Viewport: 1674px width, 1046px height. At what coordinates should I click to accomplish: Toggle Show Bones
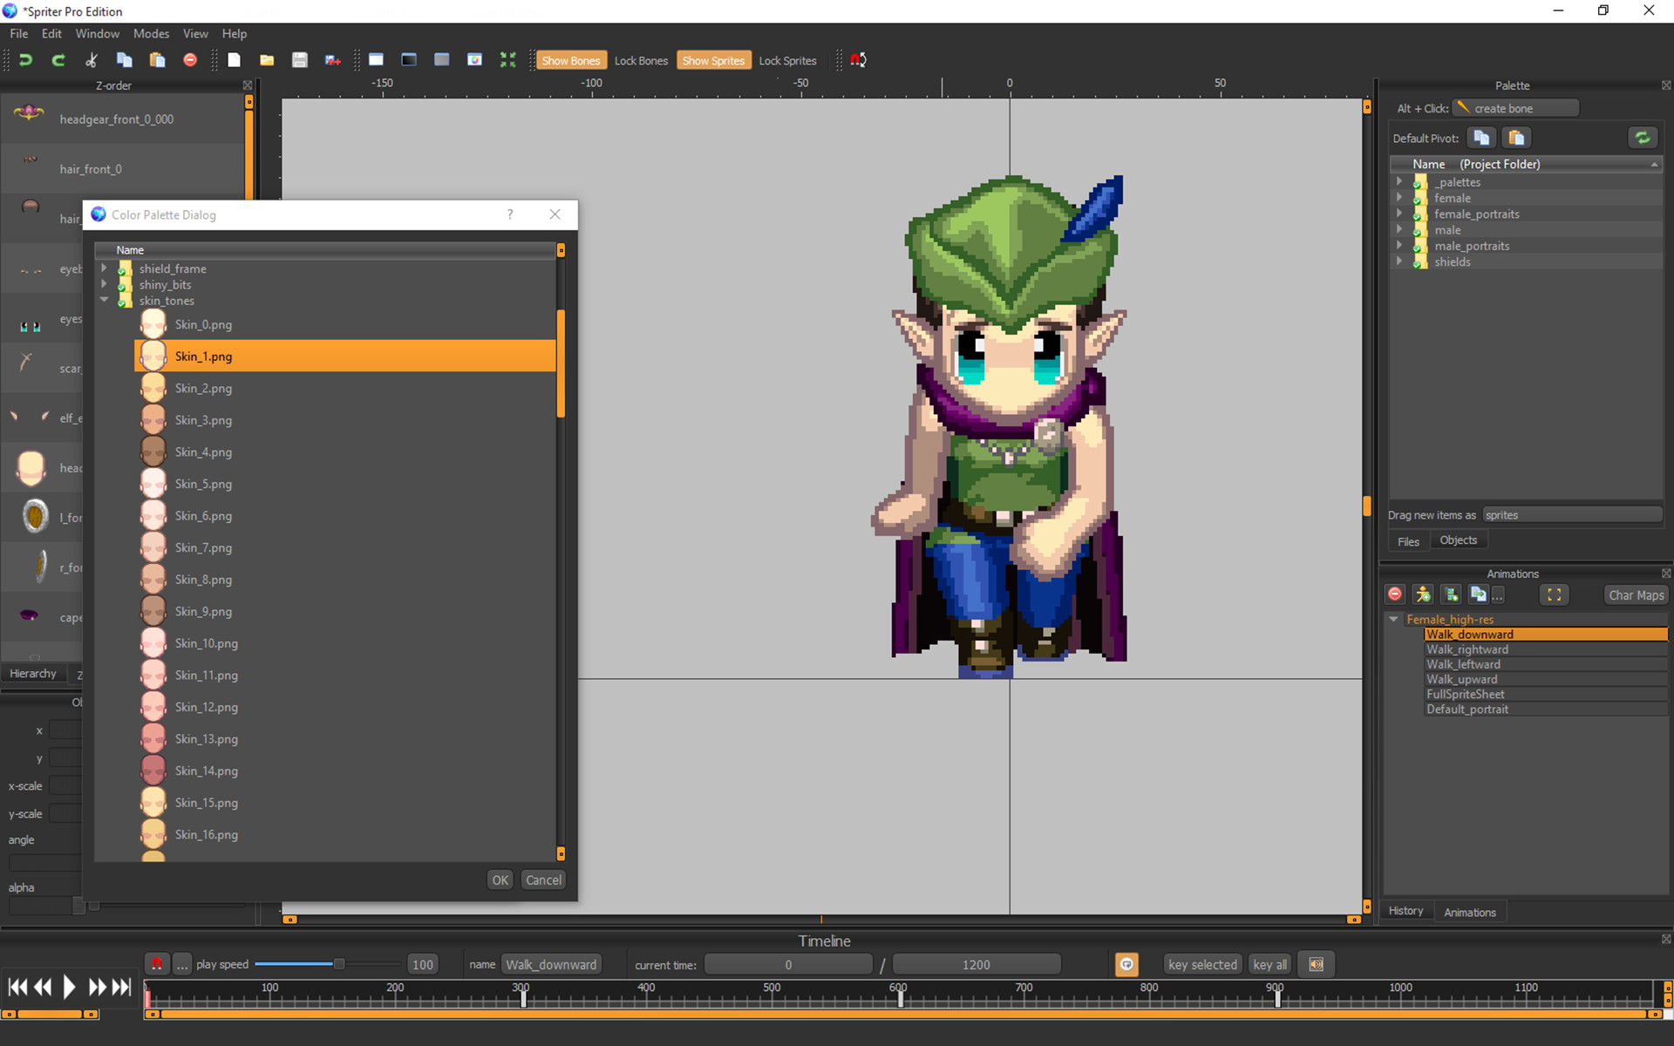click(x=571, y=59)
